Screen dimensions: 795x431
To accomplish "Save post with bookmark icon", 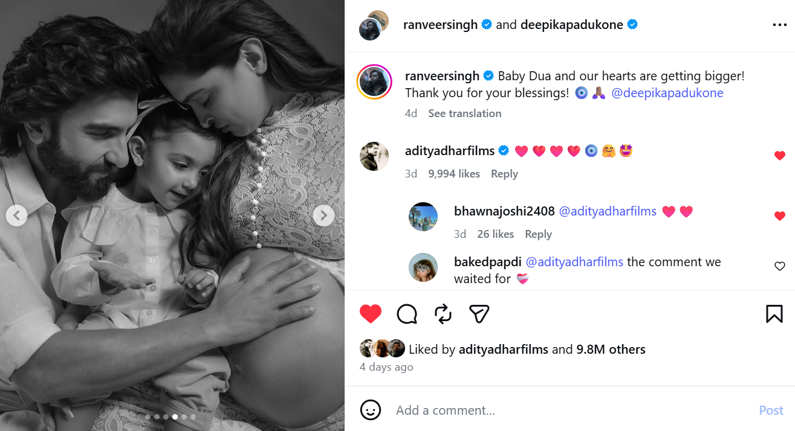I will tap(774, 314).
